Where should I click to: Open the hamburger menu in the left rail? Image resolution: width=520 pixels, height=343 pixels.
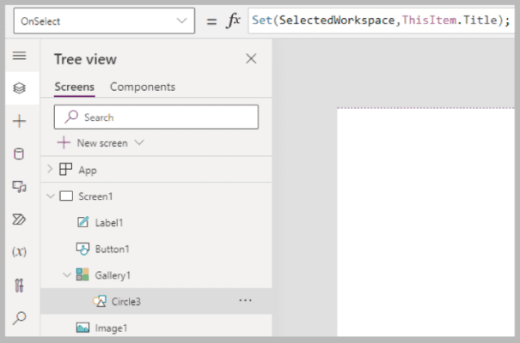point(19,56)
